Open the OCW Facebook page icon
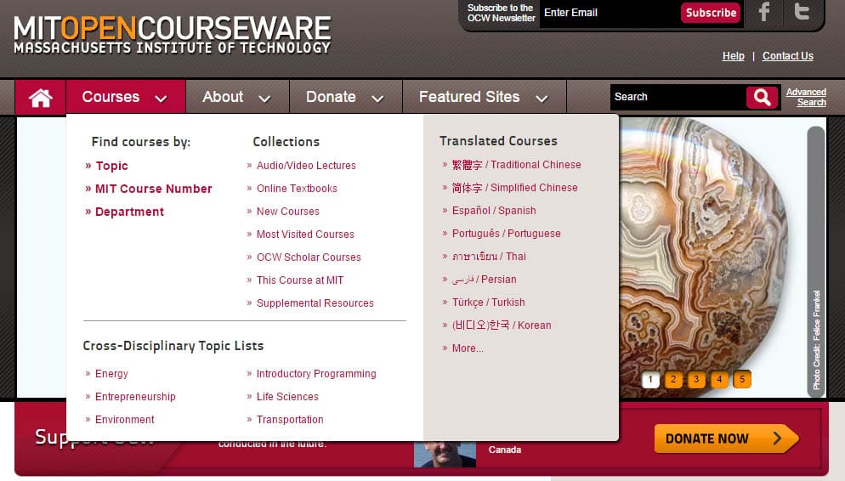This screenshot has height=481, width=845. click(763, 12)
